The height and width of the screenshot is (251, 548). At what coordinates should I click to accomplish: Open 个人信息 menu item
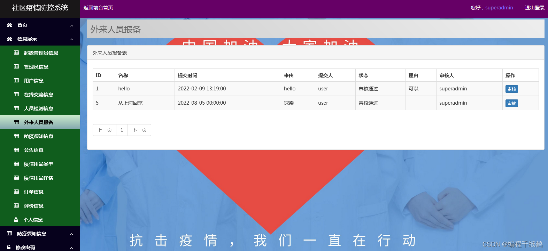40,220
